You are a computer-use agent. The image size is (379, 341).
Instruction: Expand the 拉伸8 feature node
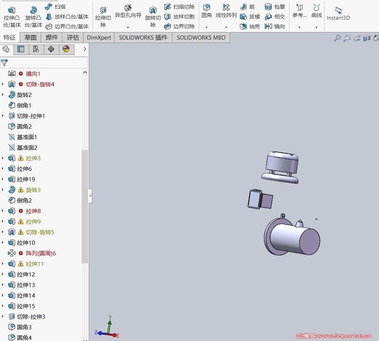pyautogui.click(x=3, y=211)
